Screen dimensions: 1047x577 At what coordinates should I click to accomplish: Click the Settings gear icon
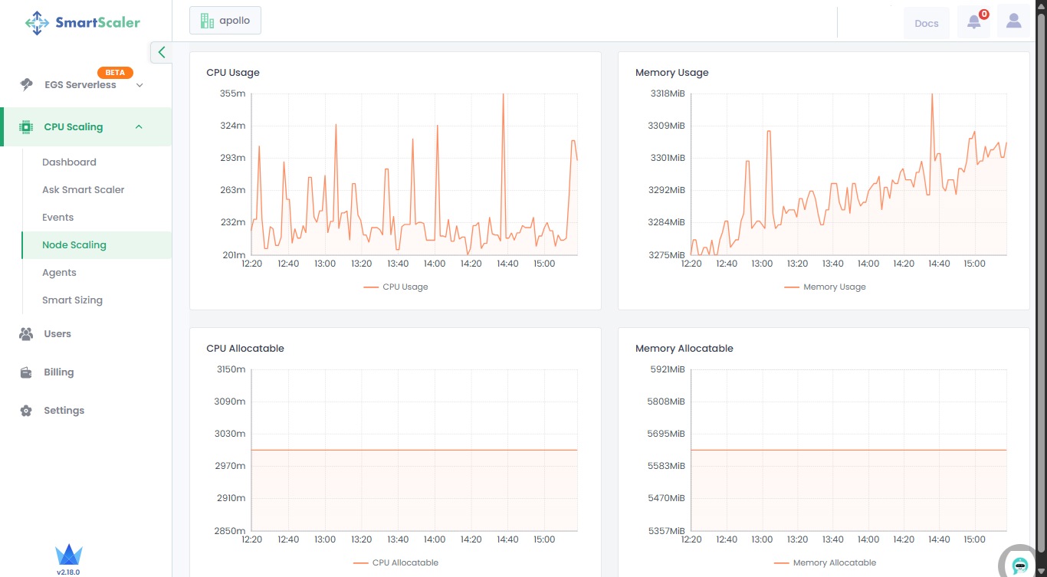click(x=26, y=411)
